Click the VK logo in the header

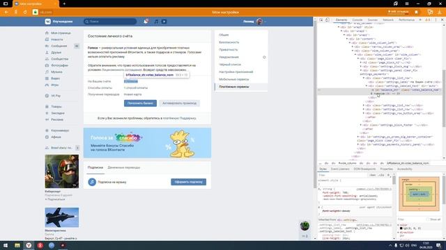[x=48, y=22]
